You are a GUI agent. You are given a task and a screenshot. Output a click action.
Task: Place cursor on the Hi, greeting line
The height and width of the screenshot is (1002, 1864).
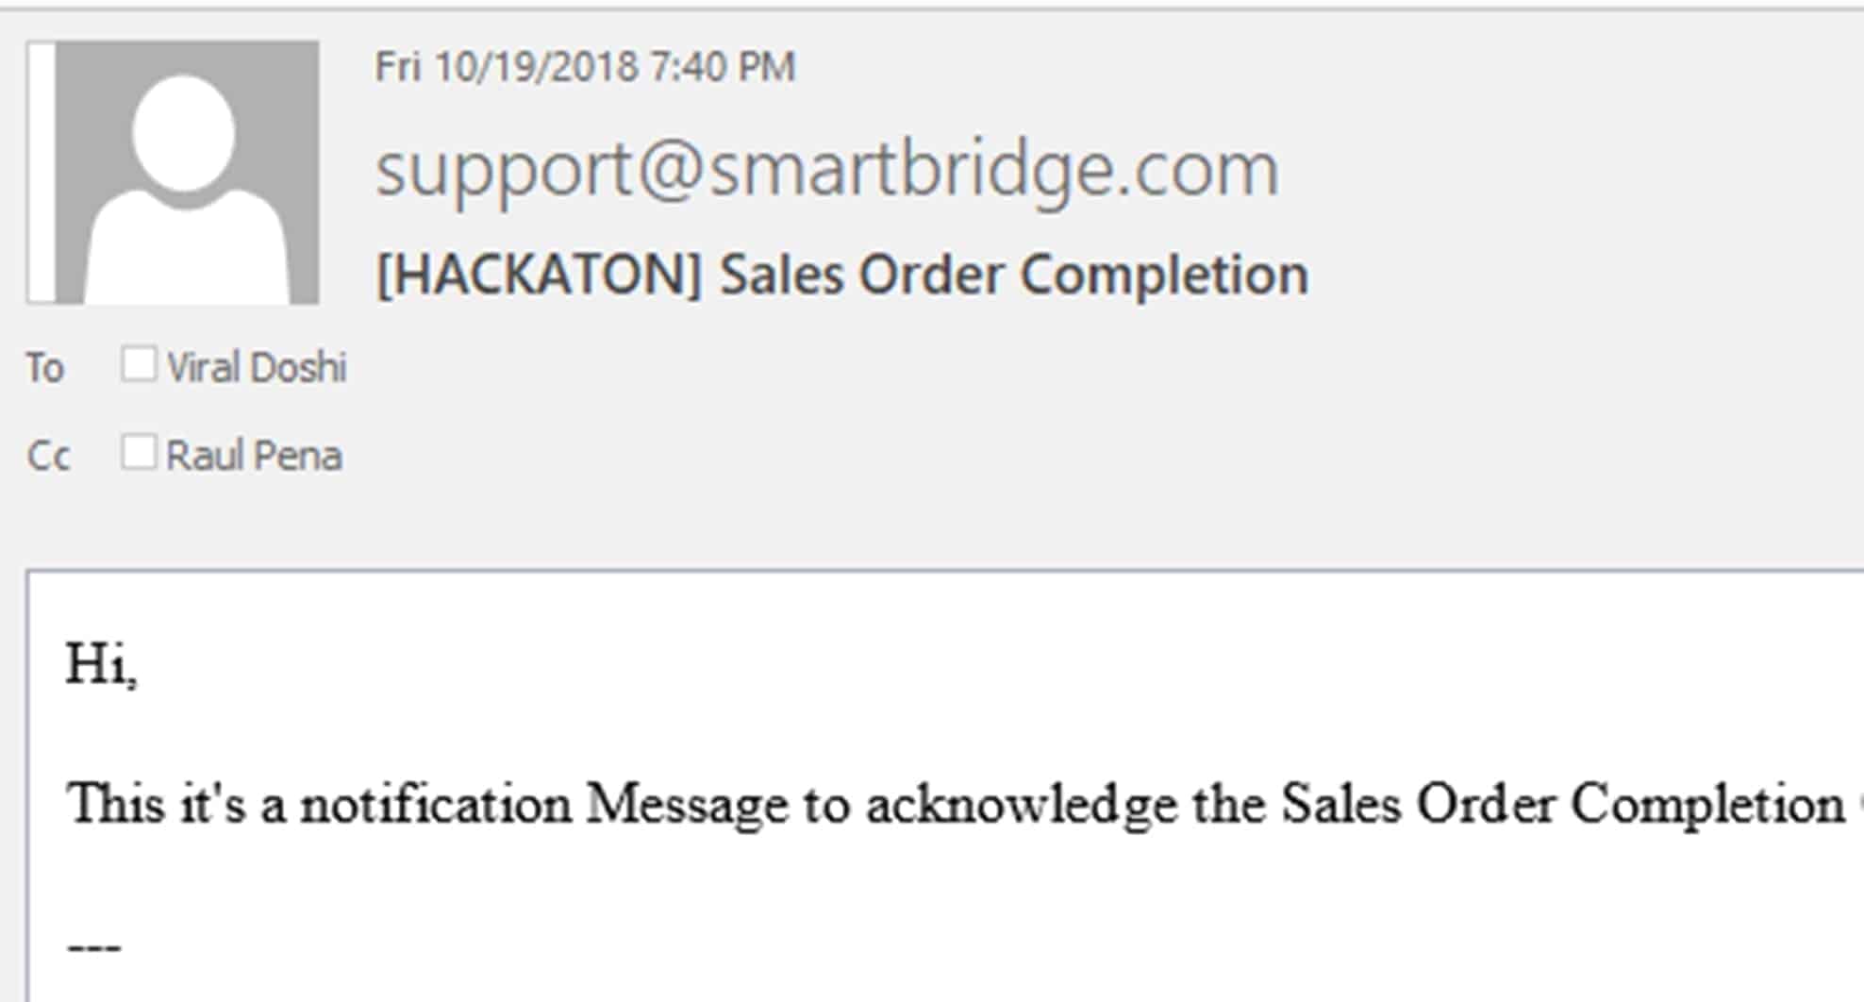pyautogui.click(x=102, y=664)
